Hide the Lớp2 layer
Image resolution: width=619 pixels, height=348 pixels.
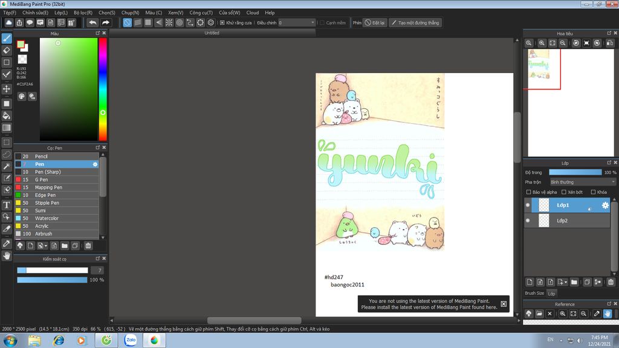pos(528,220)
